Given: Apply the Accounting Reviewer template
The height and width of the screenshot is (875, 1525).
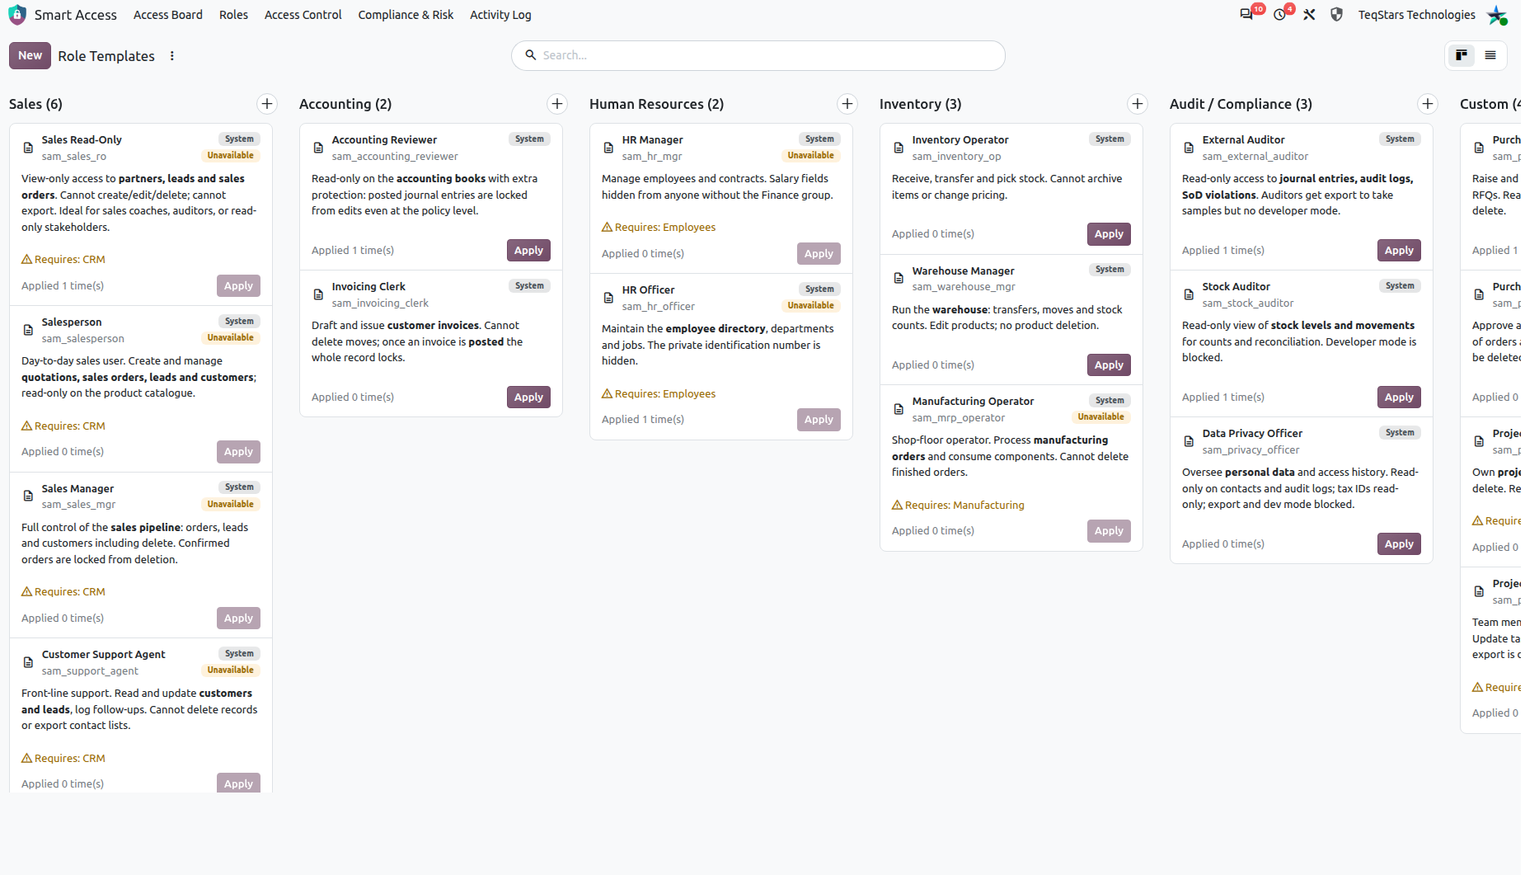Looking at the screenshot, I should [528, 251].
